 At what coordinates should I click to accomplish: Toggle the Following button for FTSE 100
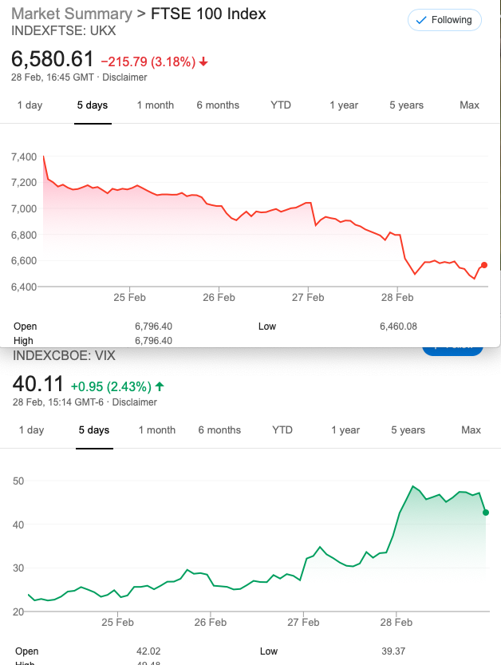tap(444, 20)
